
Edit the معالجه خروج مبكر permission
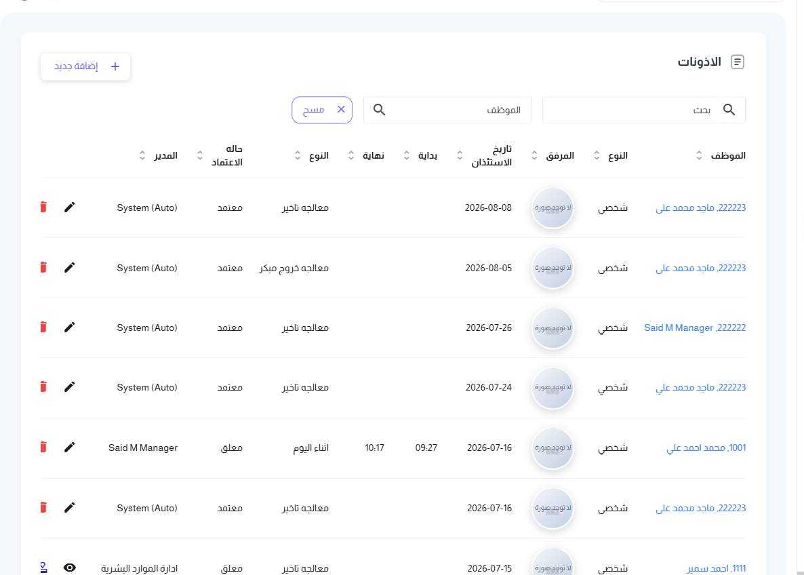coord(70,268)
